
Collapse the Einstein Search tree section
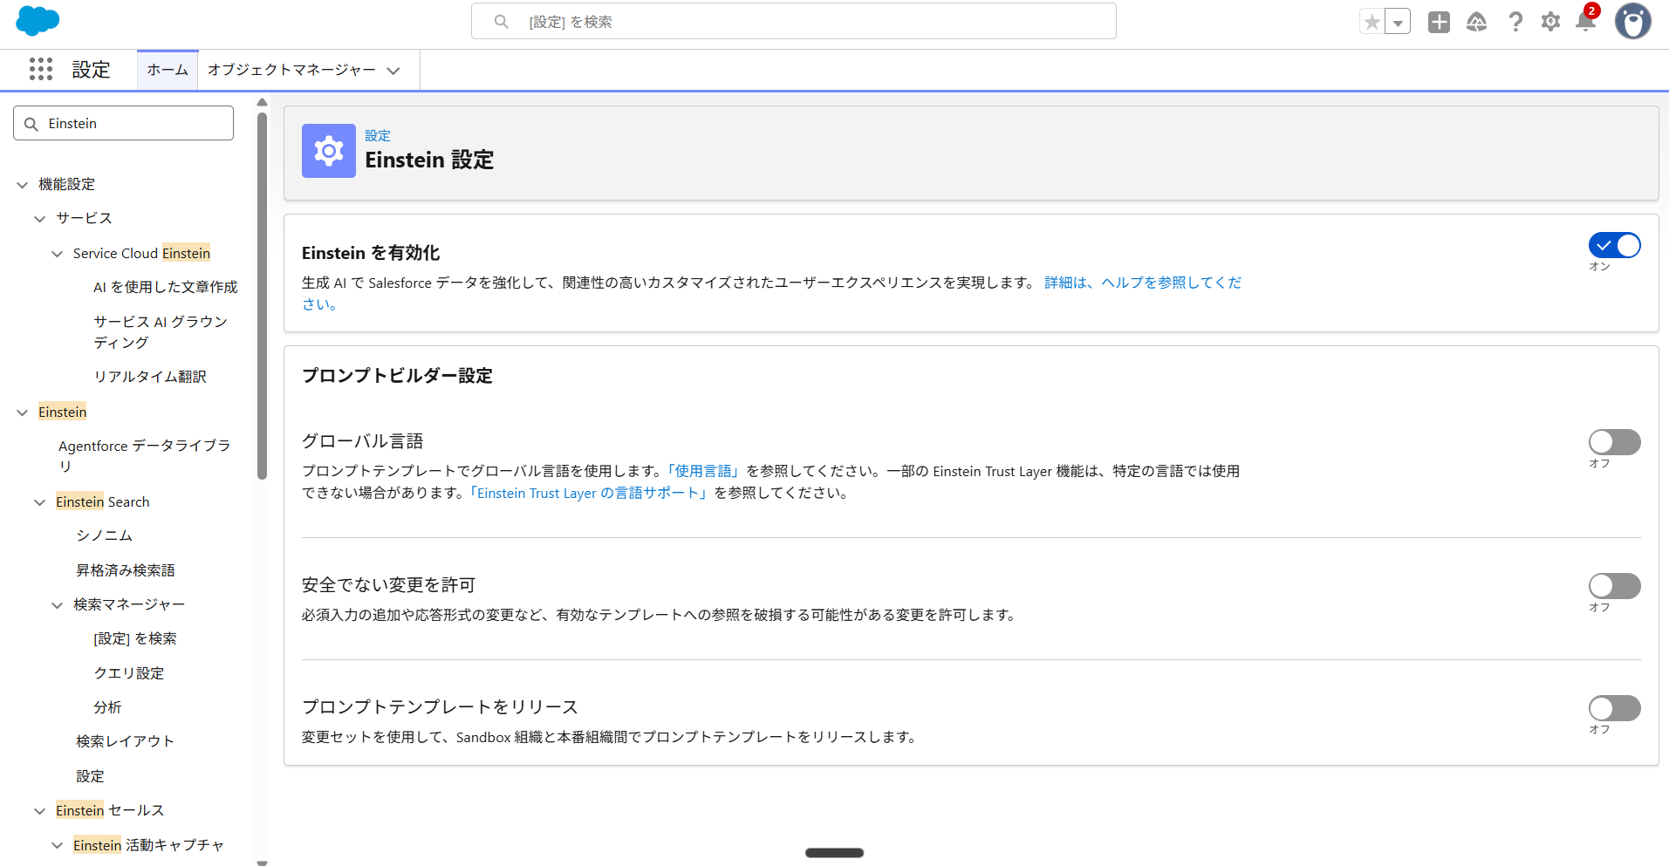click(x=38, y=501)
